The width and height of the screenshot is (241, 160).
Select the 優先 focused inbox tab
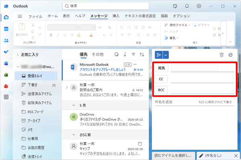click(x=84, y=54)
